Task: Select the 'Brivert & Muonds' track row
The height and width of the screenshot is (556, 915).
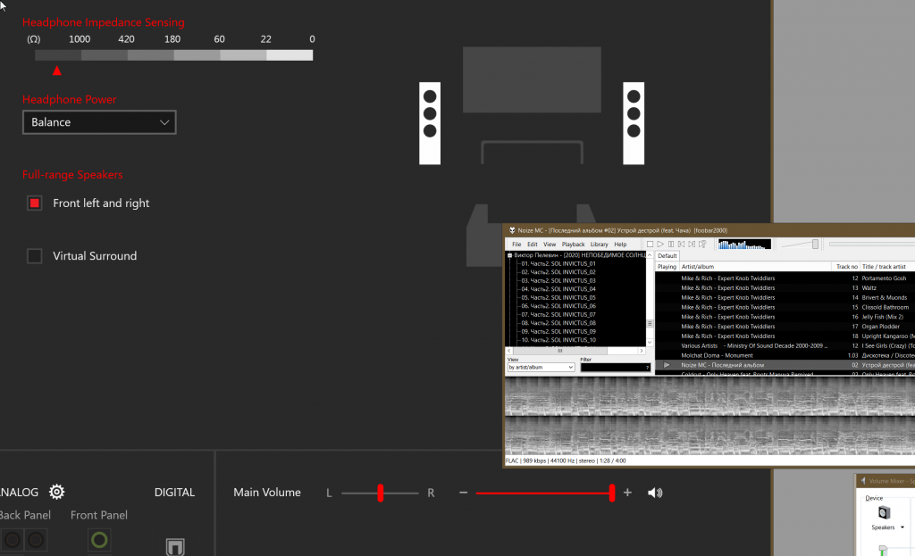Action: [x=785, y=297]
